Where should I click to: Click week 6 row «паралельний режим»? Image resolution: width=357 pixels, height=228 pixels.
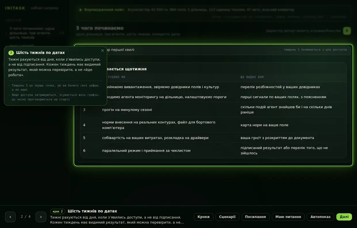click(213, 150)
